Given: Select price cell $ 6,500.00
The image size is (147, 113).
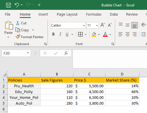Looking at the screenshot, I should tap(89, 97).
